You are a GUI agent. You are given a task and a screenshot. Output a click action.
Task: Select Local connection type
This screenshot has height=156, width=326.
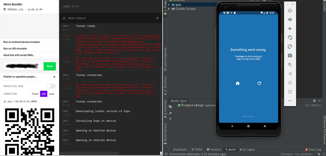[52, 94]
